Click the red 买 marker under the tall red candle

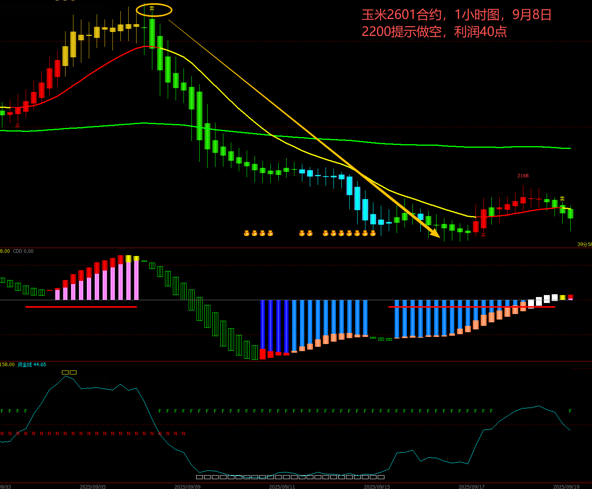point(483,235)
